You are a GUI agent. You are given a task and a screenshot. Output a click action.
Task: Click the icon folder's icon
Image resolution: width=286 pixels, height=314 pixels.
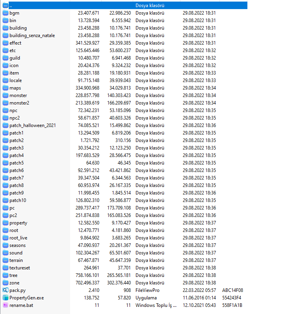[6, 65]
